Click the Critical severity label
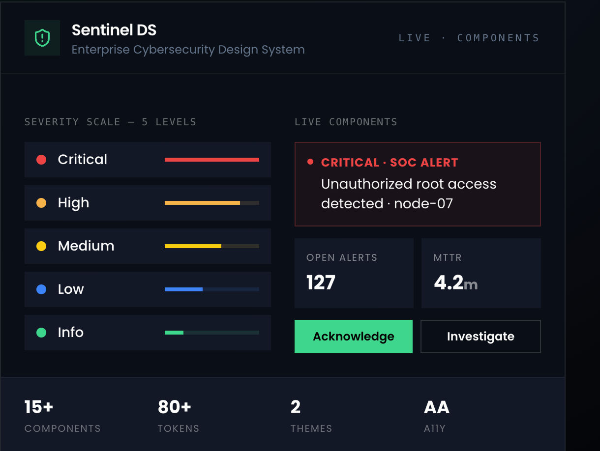Image resolution: width=600 pixels, height=451 pixels. 83,160
